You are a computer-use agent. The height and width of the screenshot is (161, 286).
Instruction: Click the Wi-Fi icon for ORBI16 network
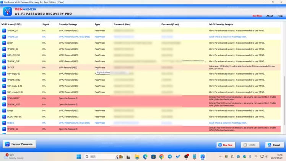coord(4,123)
